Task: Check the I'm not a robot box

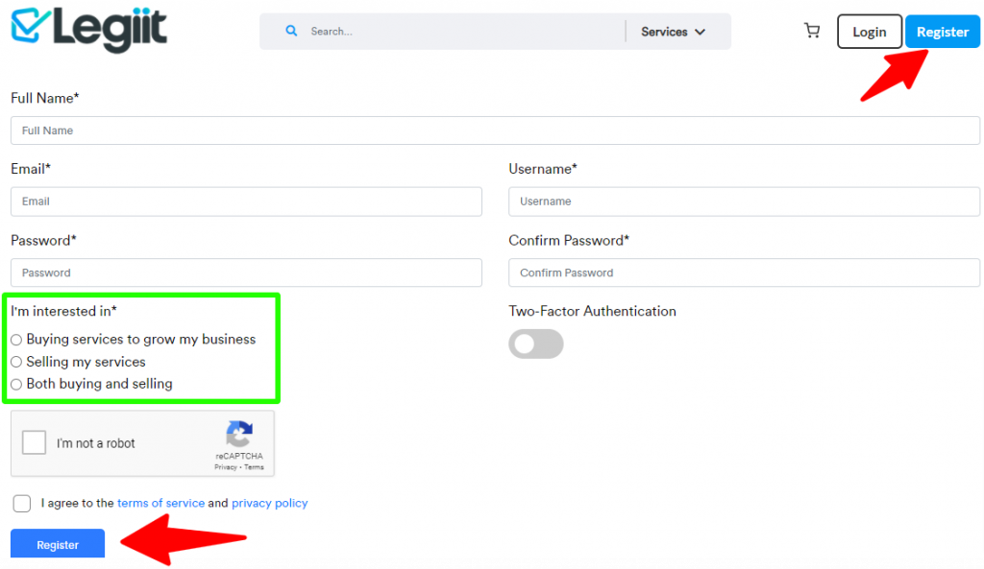Action: tap(34, 442)
